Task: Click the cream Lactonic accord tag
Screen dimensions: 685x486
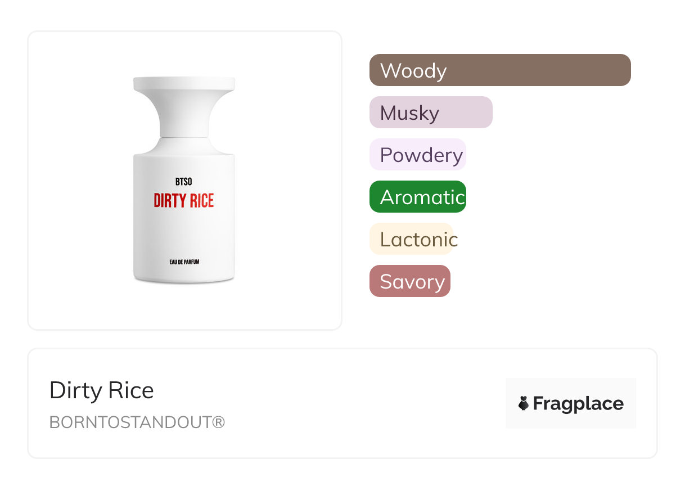Action: [x=411, y=239]
